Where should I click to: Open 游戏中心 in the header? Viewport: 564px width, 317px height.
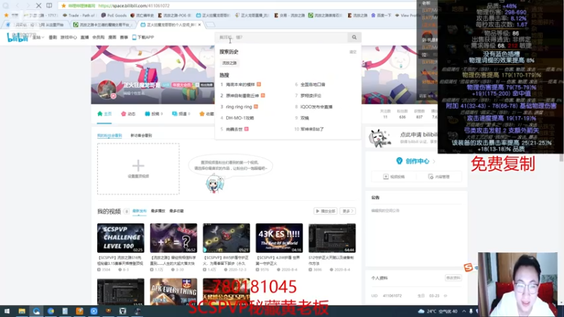pos(68,37)
